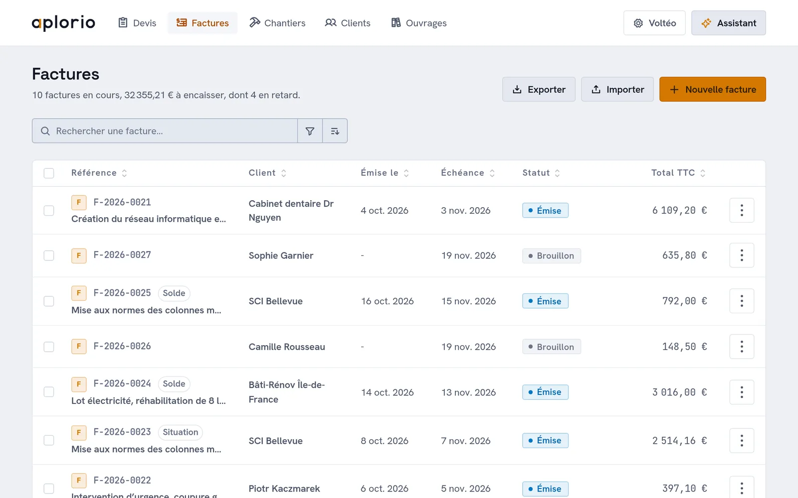Switch to the Chantiers tab
Viewport: 798px width, 498px height.
pos(277,23)
